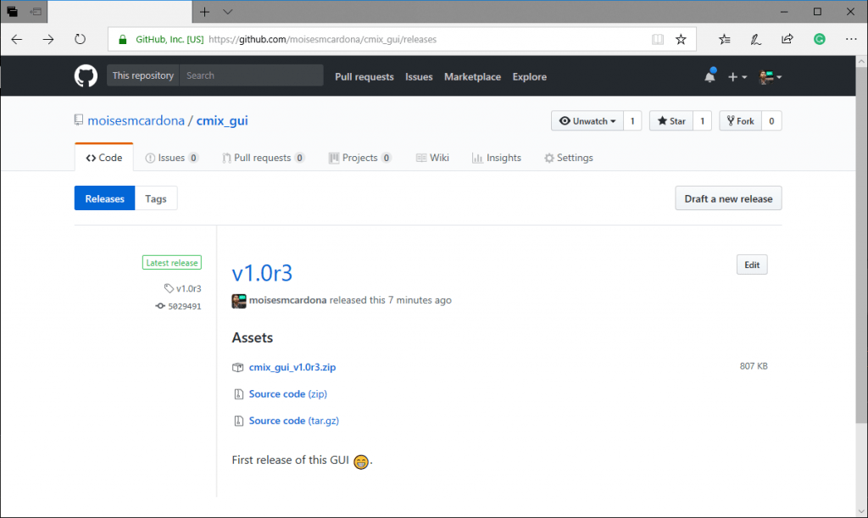Open the forks count
Viewport: 868px width, 518px height.
771,121
